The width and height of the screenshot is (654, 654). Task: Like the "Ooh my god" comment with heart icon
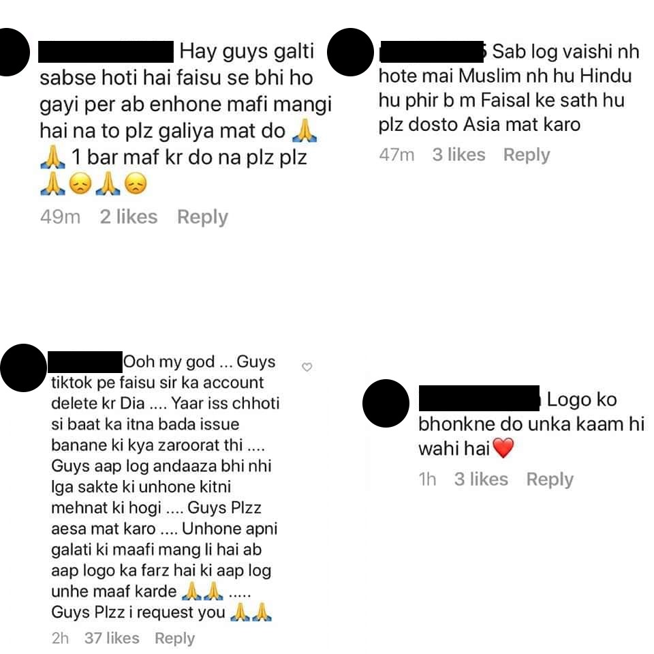(307, 367)
